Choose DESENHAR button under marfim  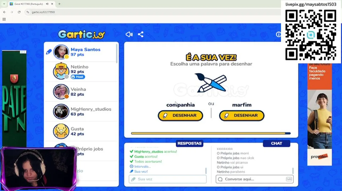click(x=242, y=116)
